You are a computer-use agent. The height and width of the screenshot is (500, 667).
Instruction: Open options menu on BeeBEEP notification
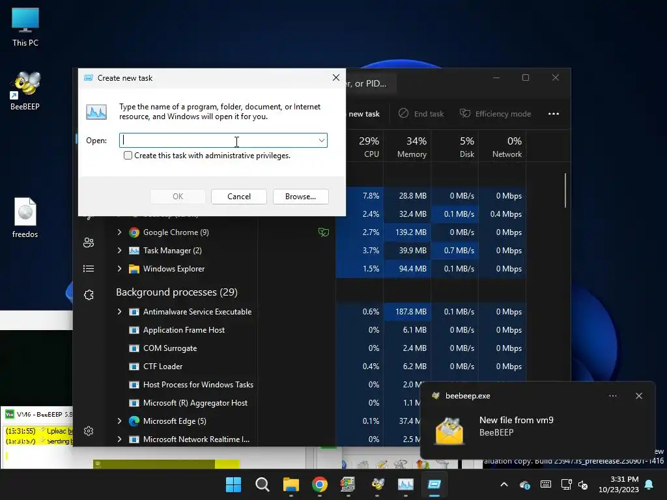(x=613, y=396)
